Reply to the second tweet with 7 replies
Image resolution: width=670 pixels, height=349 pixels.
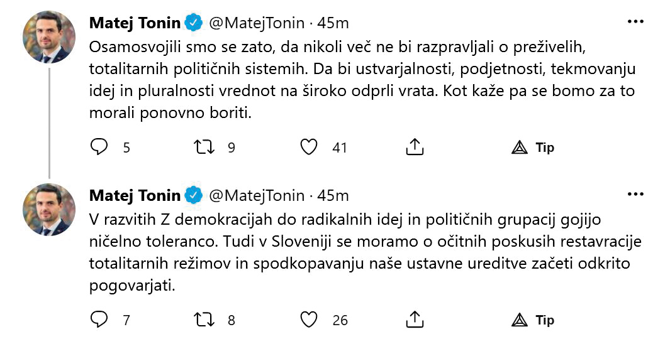pos(100,320)
